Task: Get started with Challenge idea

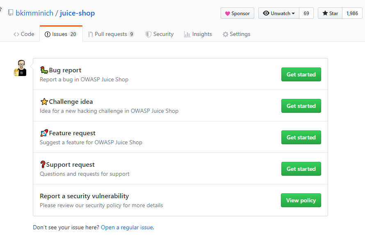Action: [301, 106]
